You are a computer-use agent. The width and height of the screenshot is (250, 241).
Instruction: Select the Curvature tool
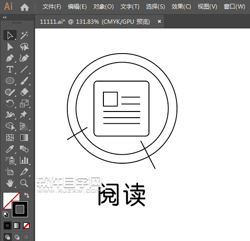pyautogui.click(x=24, y=58)
